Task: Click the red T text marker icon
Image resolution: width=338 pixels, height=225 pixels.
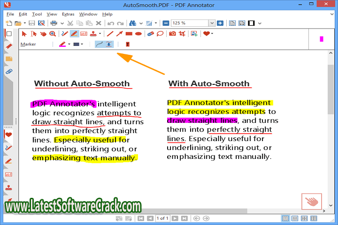Action: [x=128, y=45]
